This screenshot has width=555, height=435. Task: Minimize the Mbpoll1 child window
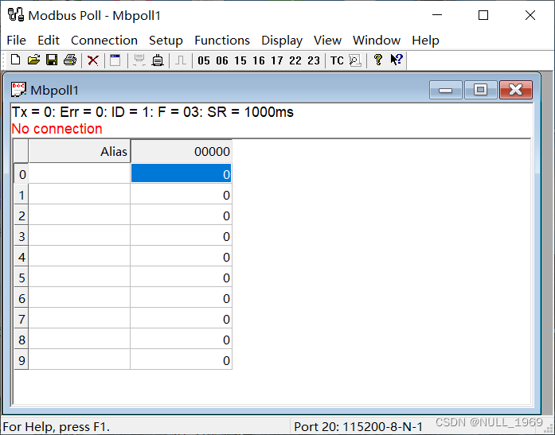[446, 90]
